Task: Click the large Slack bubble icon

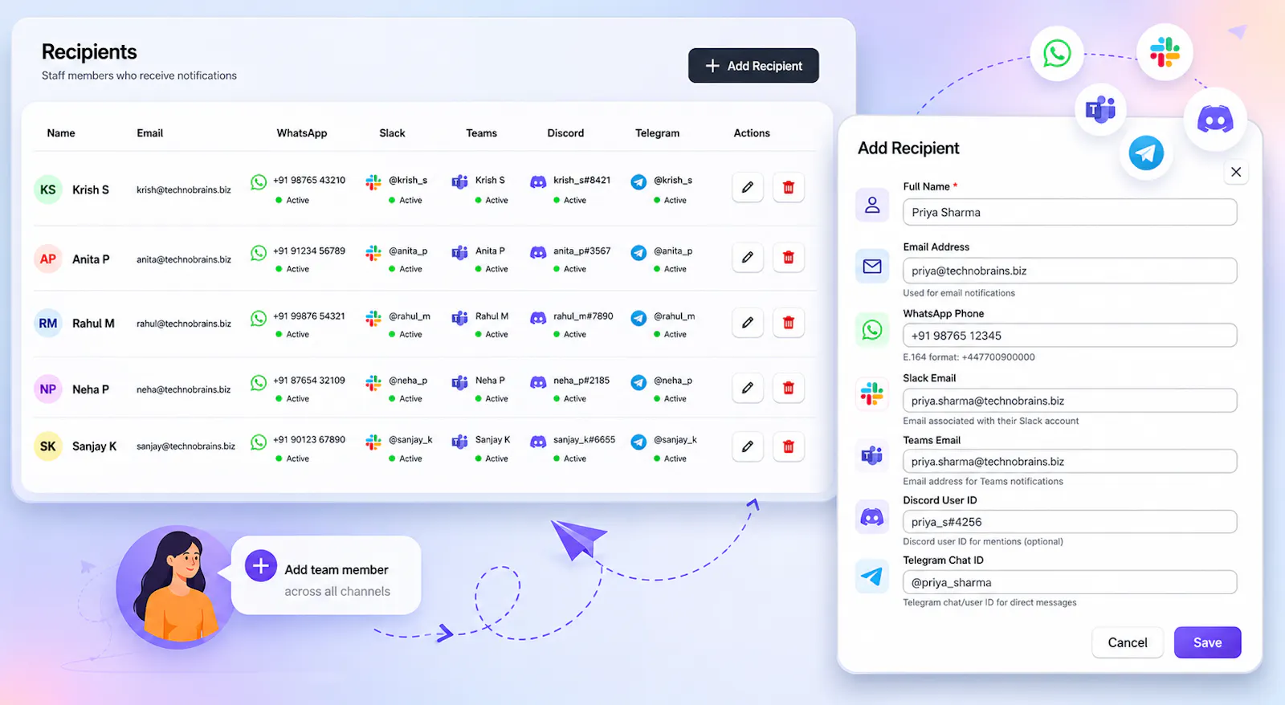Action: tap(1165, 52)
